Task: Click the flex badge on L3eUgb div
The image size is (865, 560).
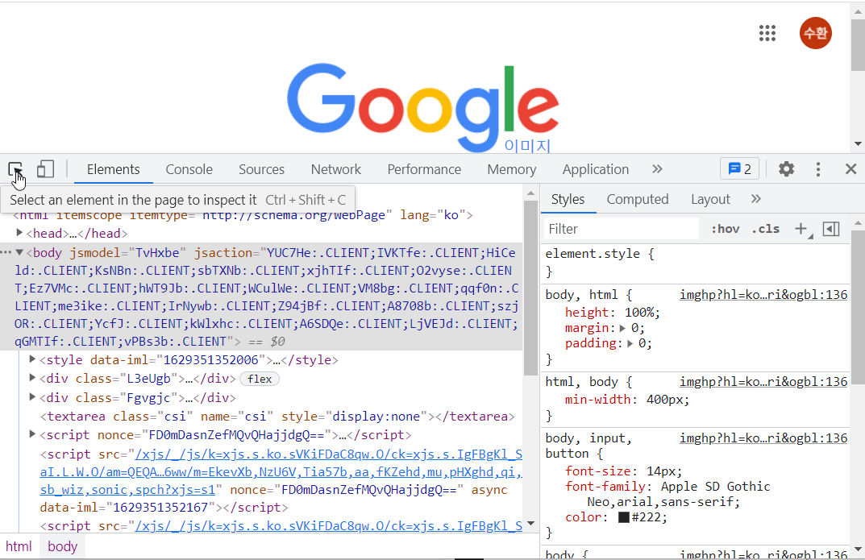Action: [x=260, y=379]
